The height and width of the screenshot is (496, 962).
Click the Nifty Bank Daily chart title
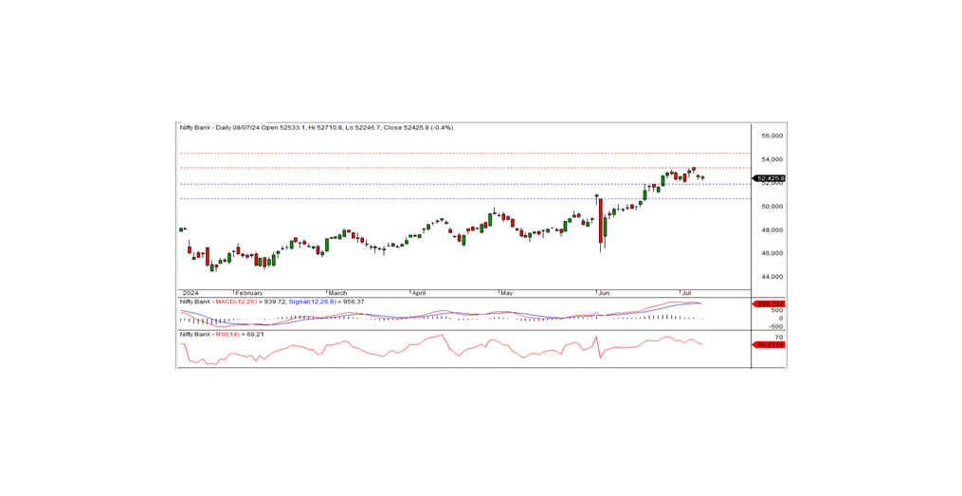pos(316,128)
